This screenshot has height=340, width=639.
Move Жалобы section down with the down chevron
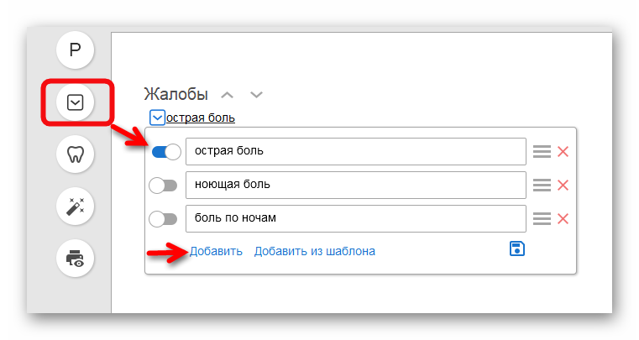point(256,95)
